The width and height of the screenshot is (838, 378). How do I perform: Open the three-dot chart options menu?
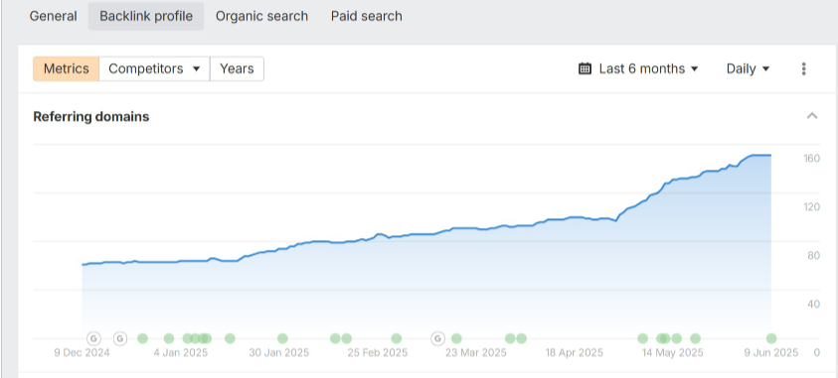point(803,68)
